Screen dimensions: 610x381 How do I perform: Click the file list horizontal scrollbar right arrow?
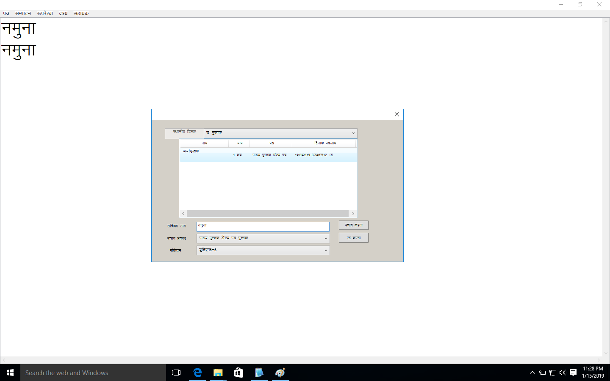point(353,214)
